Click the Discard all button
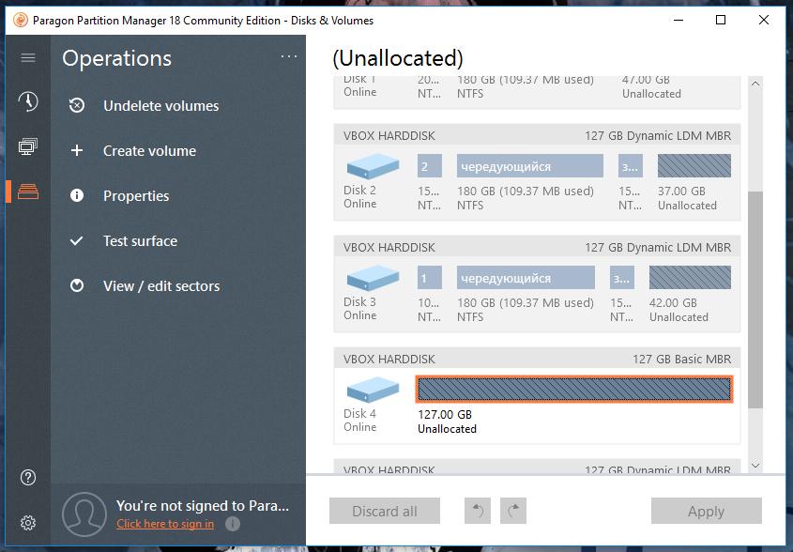 click(x=385, y=511)
